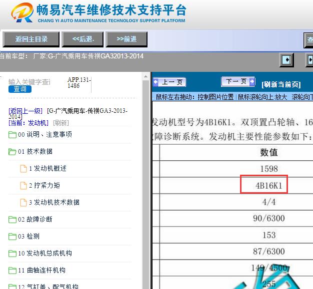The width and height of the screenshot is (313, 289).
Task: Click open folder icon of 01 技术数据
Action: click(x=12, y=152)
